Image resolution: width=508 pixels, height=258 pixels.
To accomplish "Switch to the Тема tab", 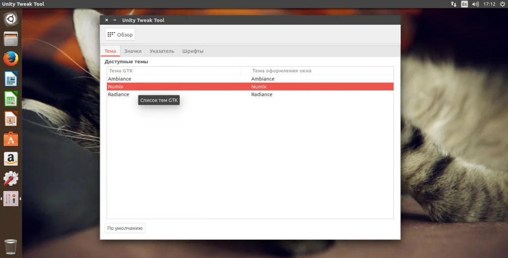I will [110, 51].
